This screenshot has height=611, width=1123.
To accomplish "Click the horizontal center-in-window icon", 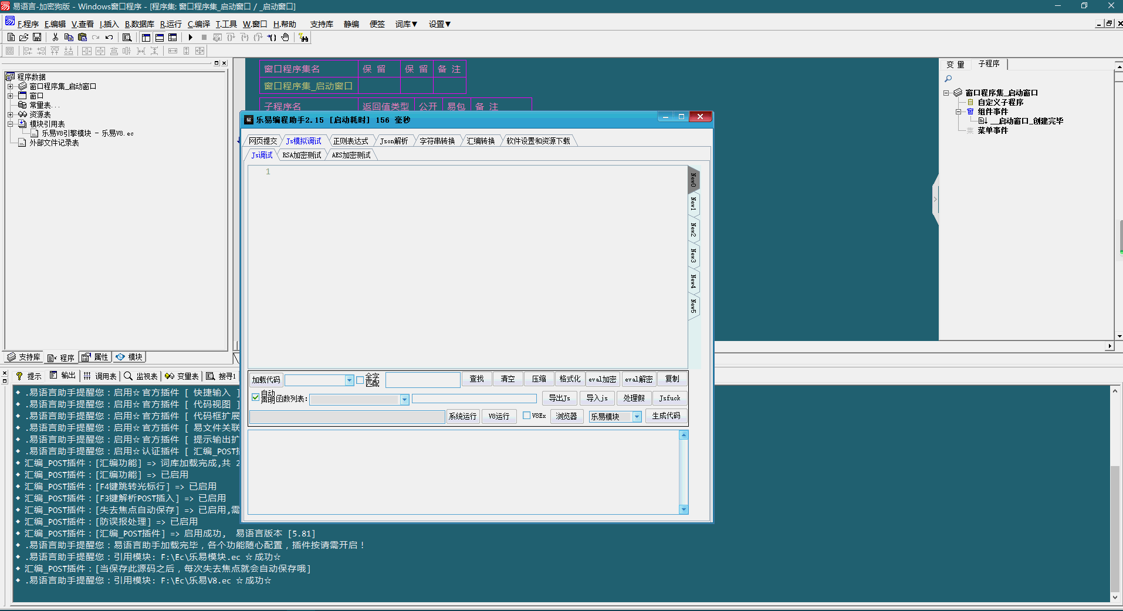I will pyautogui.click(x=86, y=51).
